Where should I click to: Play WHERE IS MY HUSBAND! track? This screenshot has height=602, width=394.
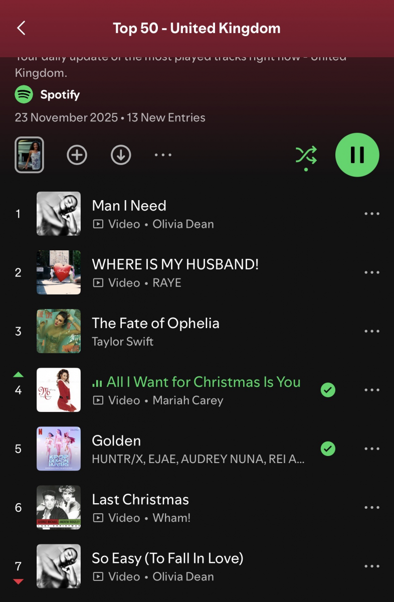(x=197, y=272)
